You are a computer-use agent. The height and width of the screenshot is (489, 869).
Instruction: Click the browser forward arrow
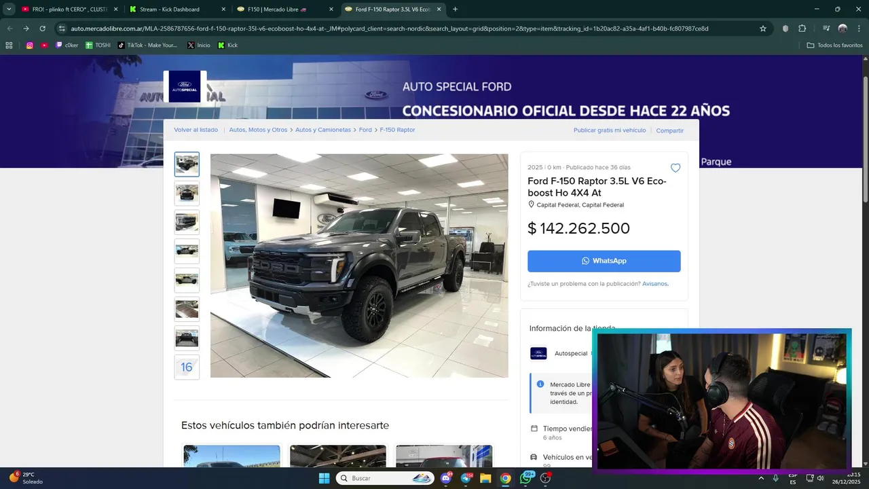tap(26, 29)
